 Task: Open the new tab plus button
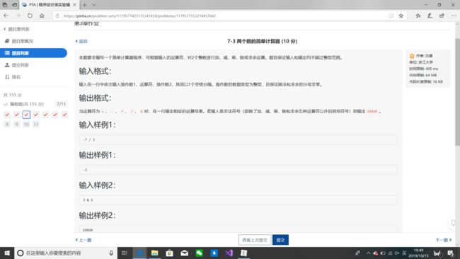tap(85, 5)
